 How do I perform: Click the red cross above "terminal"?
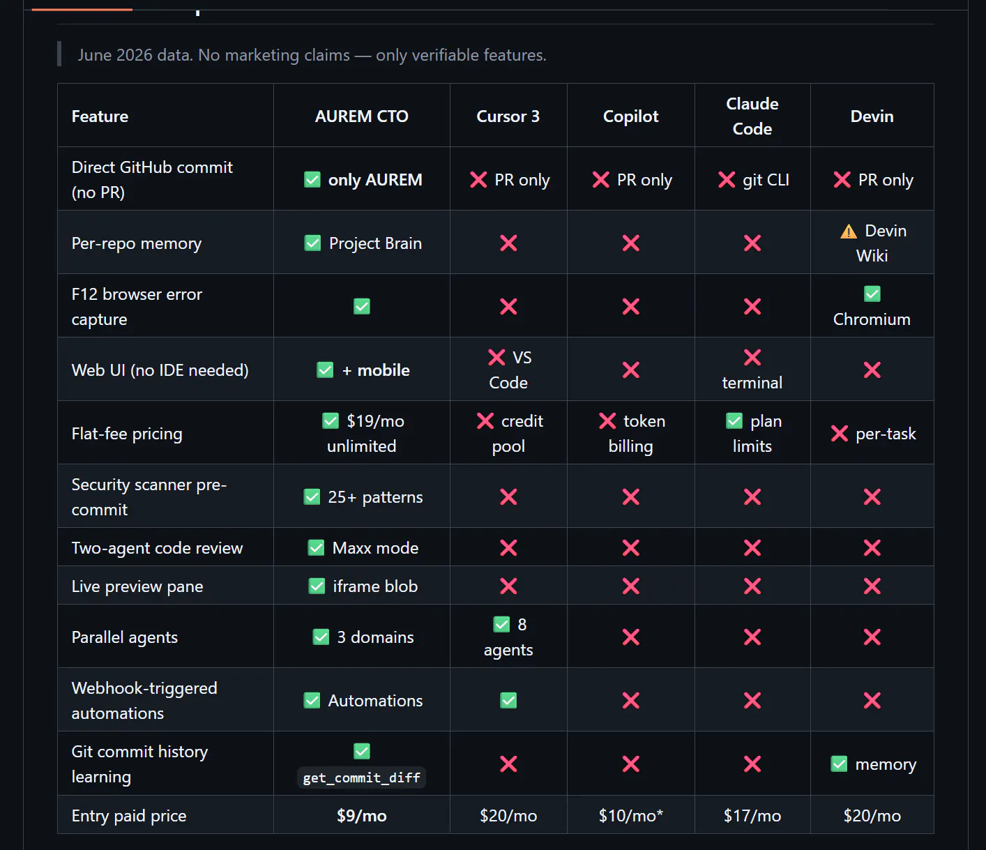tap(752, 358)
